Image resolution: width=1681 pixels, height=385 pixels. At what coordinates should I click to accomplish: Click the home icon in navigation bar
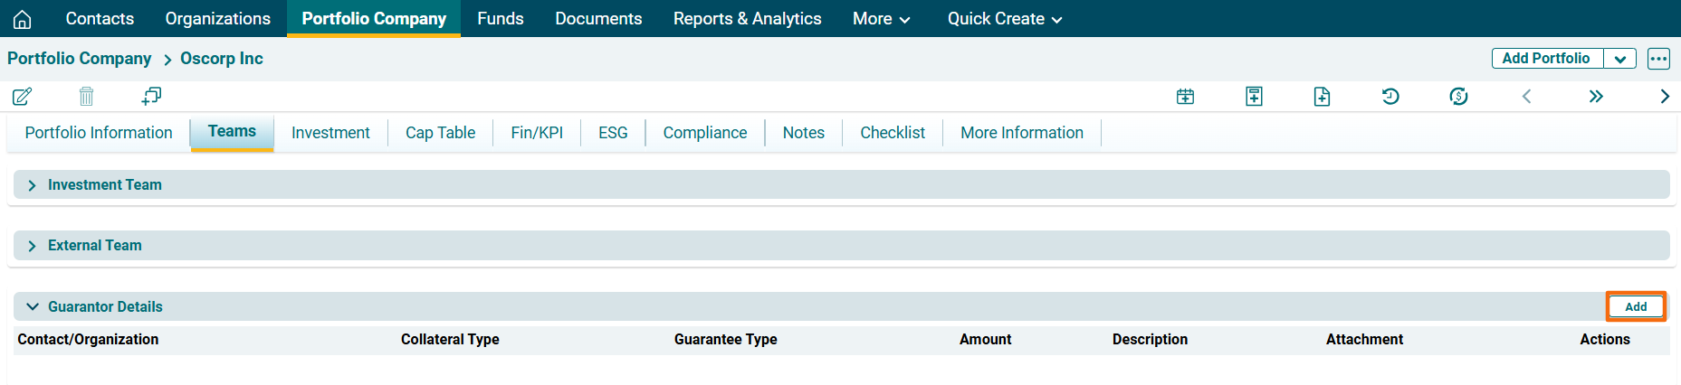23,19
